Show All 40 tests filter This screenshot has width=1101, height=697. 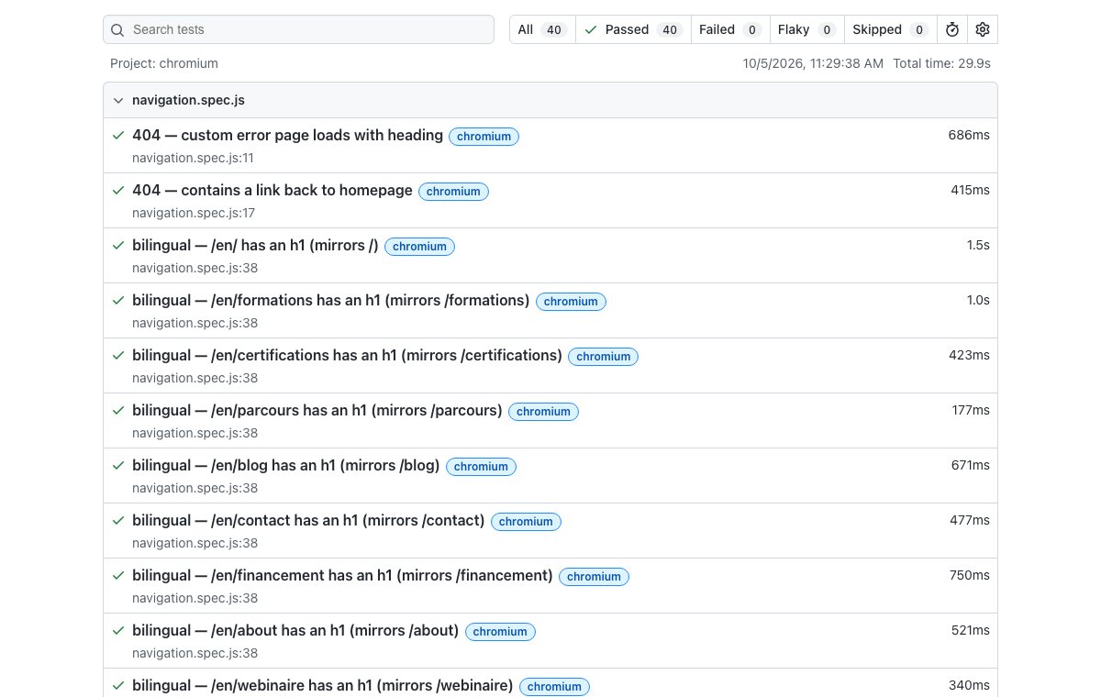pos(542,29)
